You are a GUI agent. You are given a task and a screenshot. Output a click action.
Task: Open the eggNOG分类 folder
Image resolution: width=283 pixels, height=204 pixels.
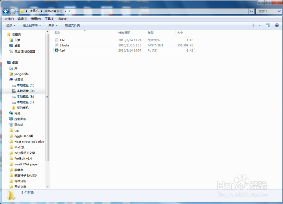(x=24, y=136)
